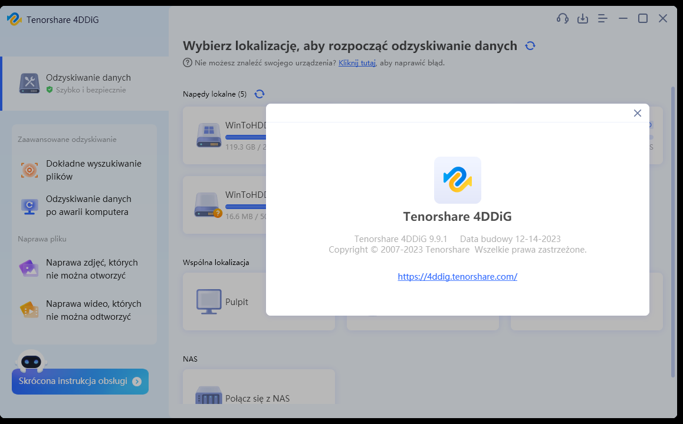Open the 4ddig.tenorshare.com link
This screenshot has height=424, width=683.
457,277
